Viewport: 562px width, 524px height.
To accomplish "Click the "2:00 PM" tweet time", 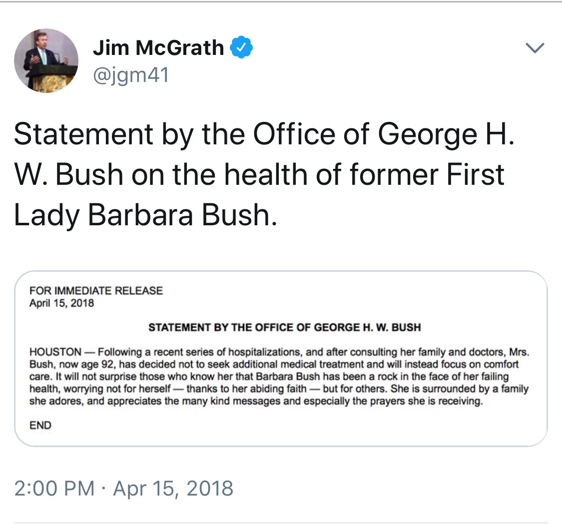I will click(x=54, y=488).
